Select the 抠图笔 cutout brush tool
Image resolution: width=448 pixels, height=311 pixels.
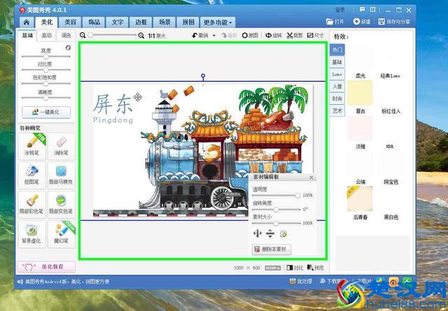coord(31,175)
